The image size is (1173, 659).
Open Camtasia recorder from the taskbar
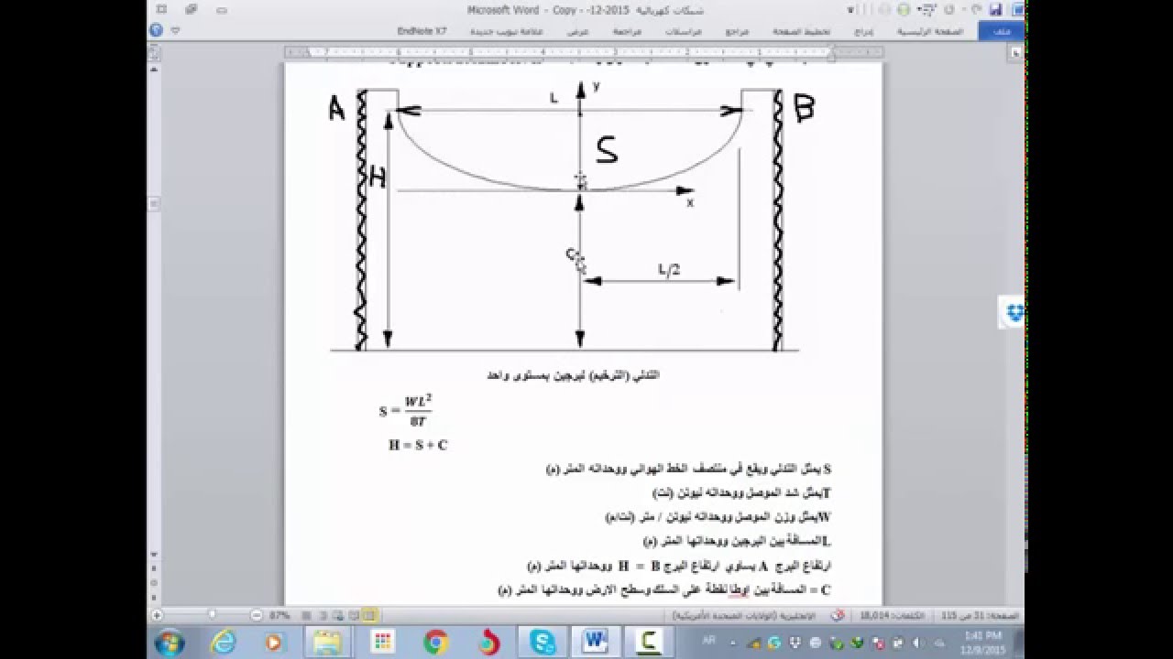pyautogui.click(x=650, y=641)
